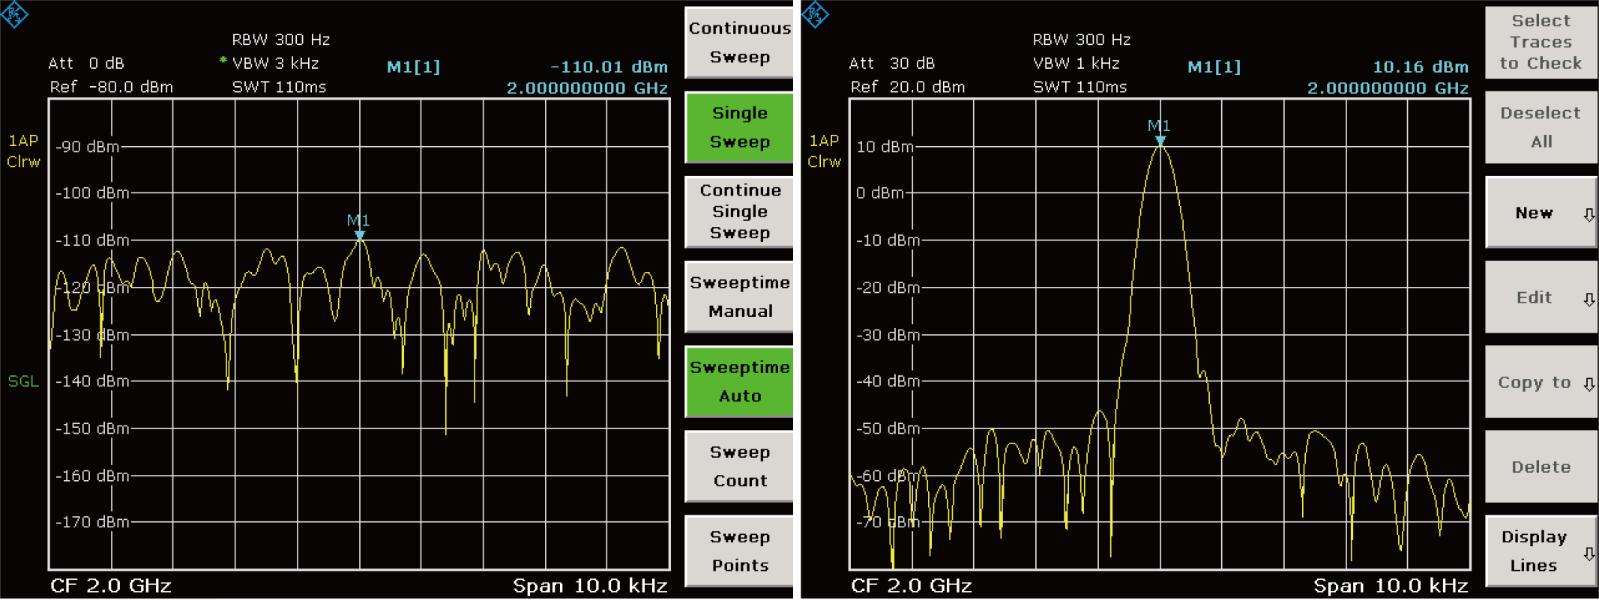
Task: Click the Rohde & Schwarz logo beside Continuous Sweep
Action: click(x=815, y=14)
